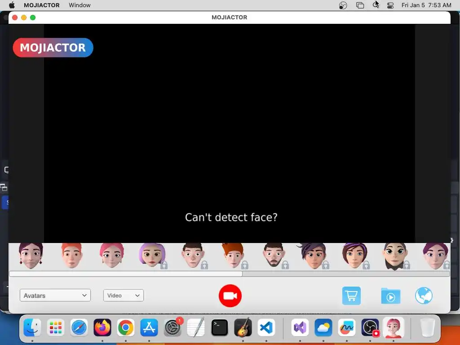Image resolution: width=460 pixels, height=345 pixels.
Task: Open the Trash from the Dock
Action: (x=427, y=327)
